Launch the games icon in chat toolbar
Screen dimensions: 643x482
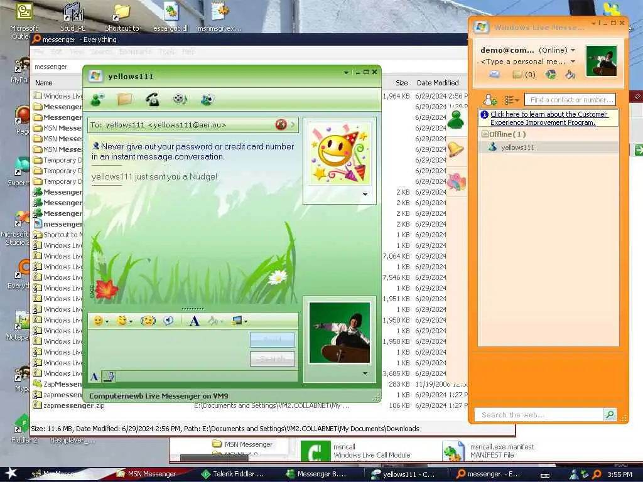(207, 99)
